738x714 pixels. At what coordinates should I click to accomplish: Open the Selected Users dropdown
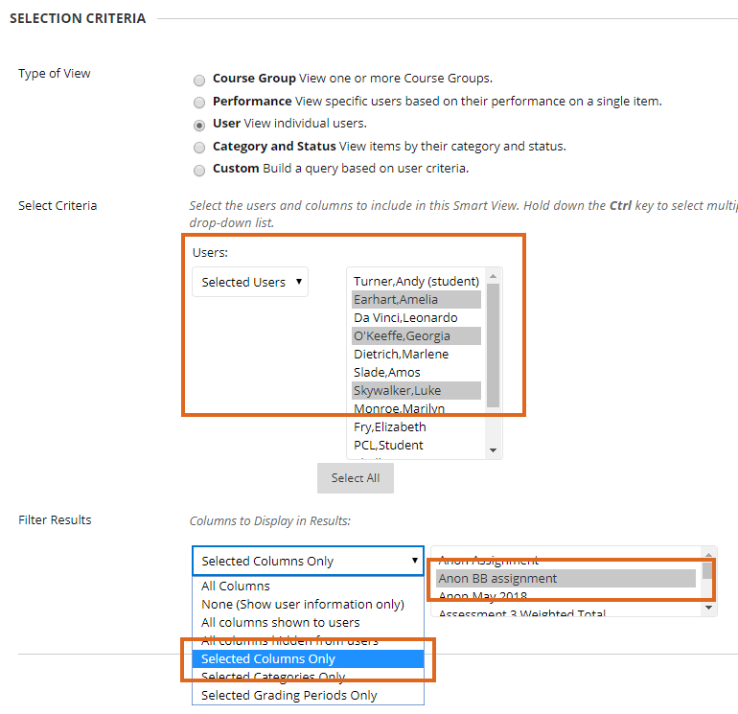click(x=250, y=282)
